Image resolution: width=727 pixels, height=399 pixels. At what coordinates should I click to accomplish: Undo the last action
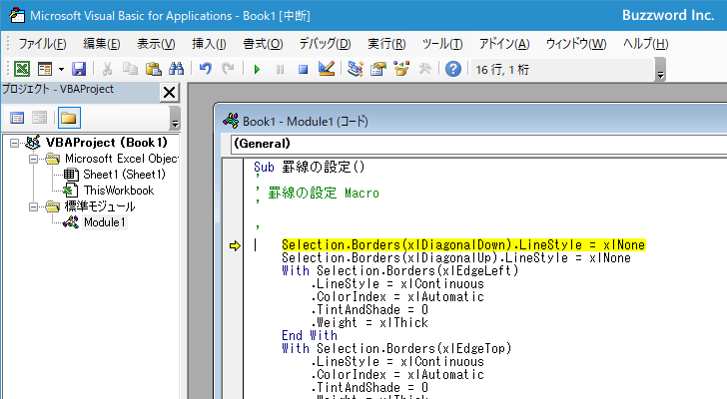point(205,69)
